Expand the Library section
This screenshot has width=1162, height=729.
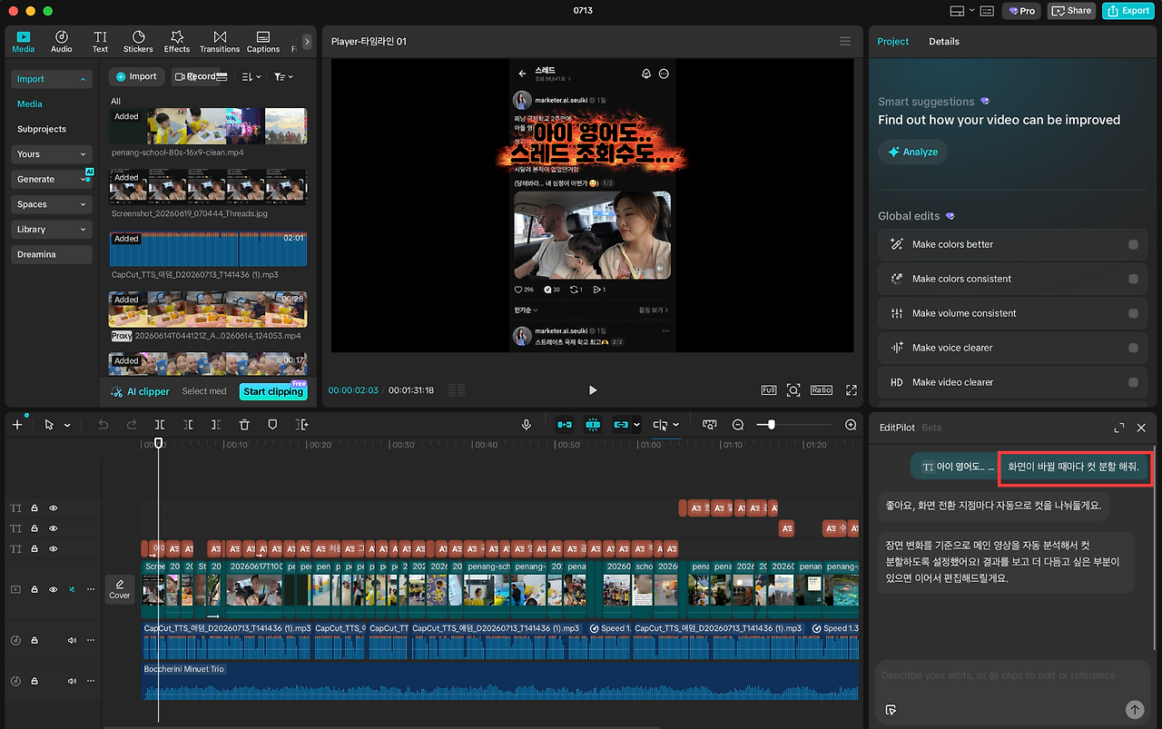tap(52, 230)
